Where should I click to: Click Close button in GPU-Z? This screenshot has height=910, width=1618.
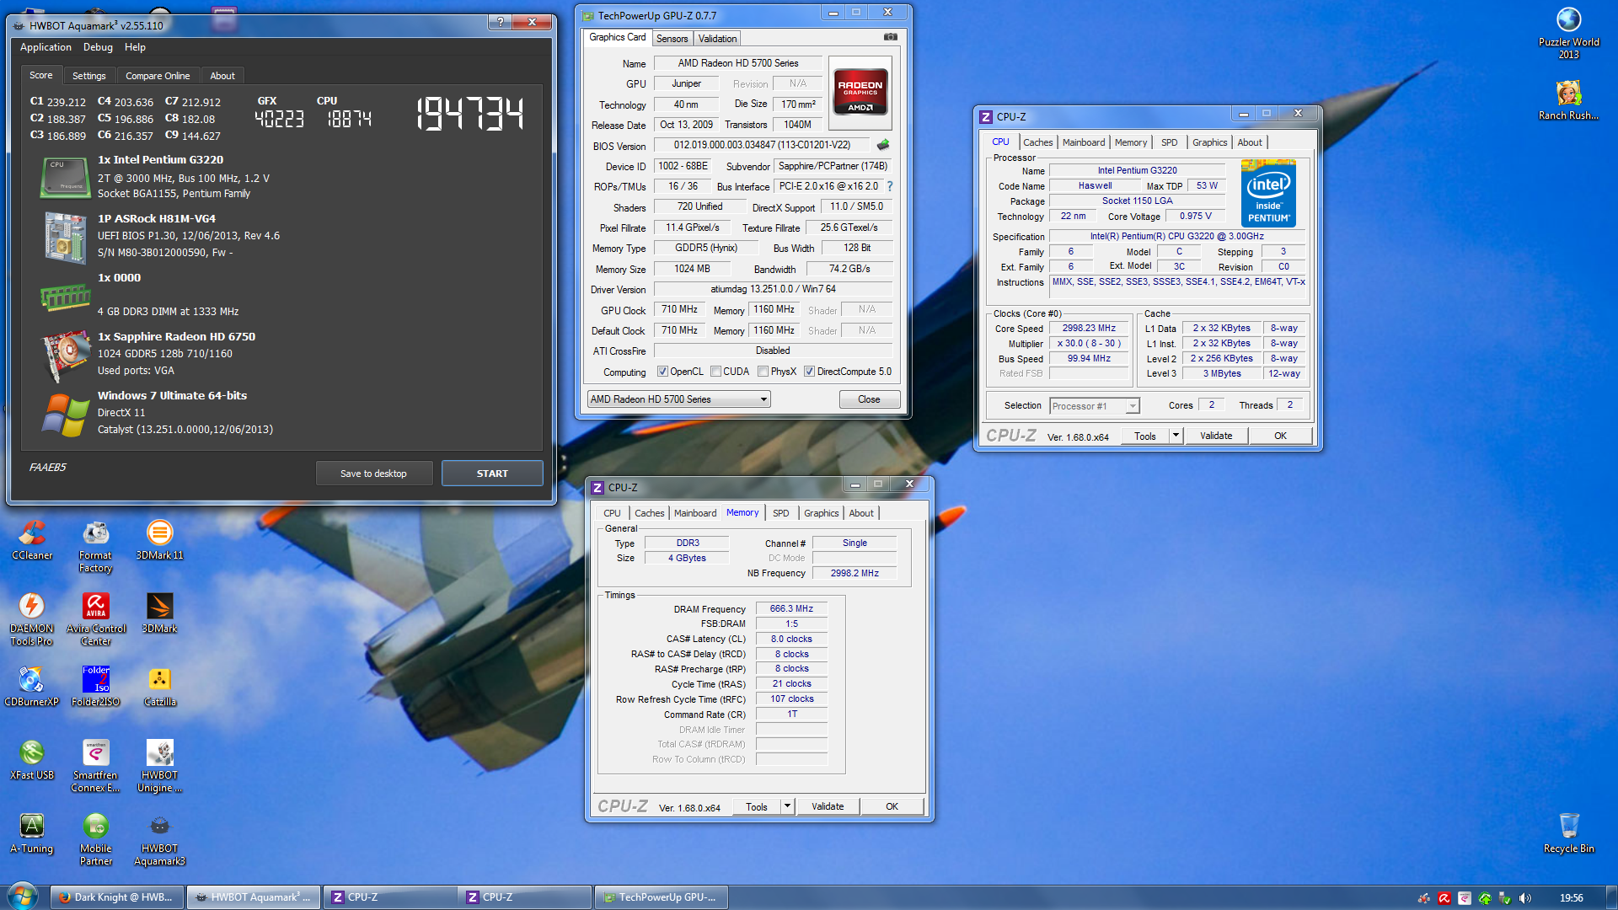coord(869,399)
